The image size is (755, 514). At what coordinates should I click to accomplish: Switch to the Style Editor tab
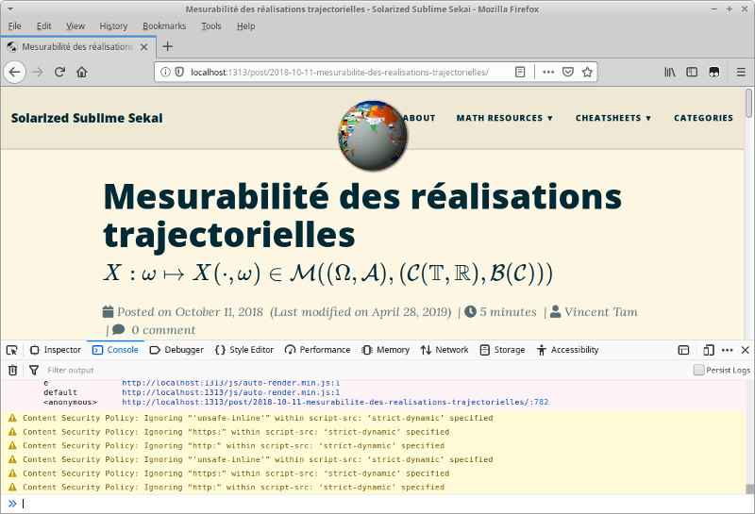click(x=244, y=350)
